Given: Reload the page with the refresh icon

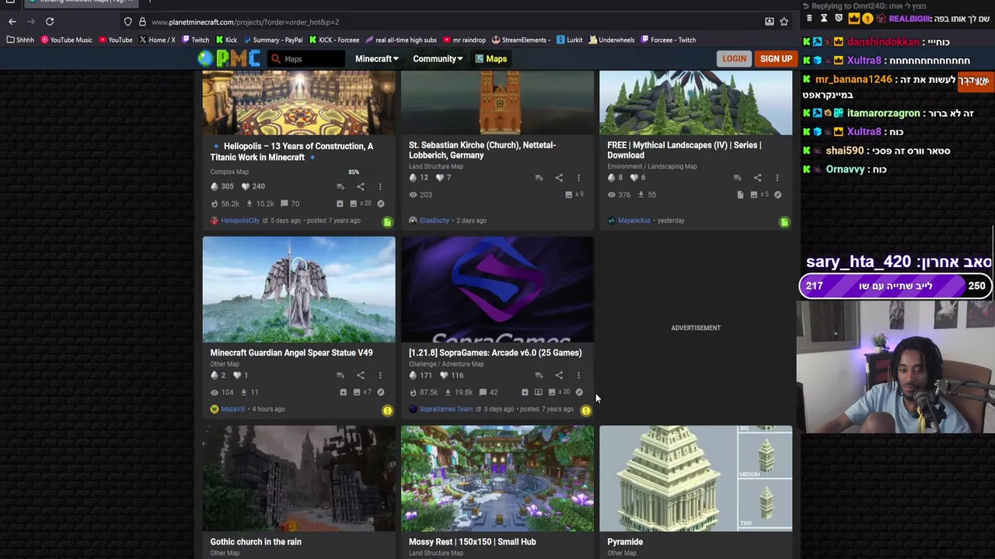Looking at the screenshot, I should tap(50, 22).
